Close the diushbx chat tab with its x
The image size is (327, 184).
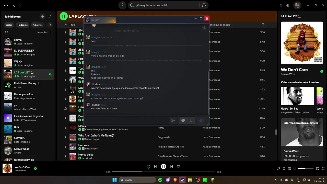tap(113, 20)
